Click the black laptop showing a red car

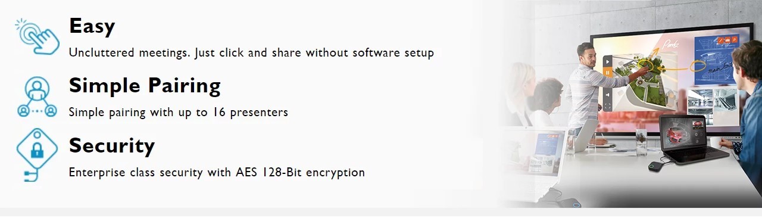pyautogui.click(x=692, y=139)
